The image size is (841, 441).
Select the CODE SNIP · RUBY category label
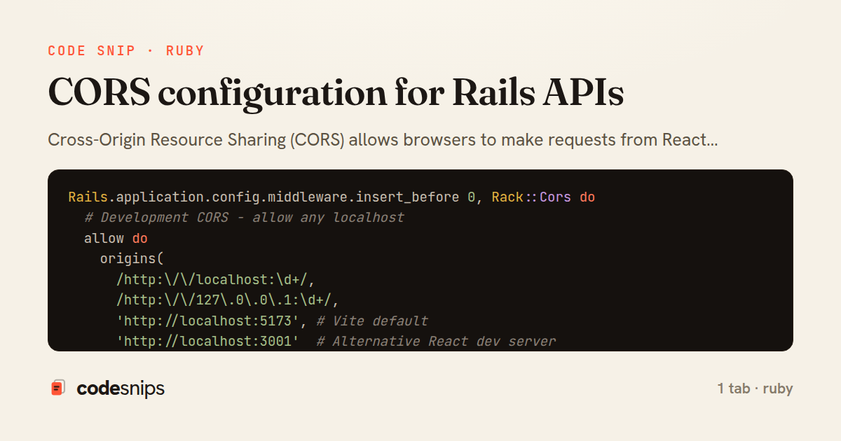point(126,51)
